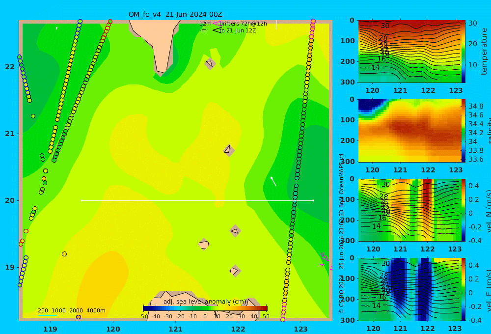Click the vertical 'temperature' axis label
Image resolution: width=491 pixels, height=334 pixels.
coord(485,52)
